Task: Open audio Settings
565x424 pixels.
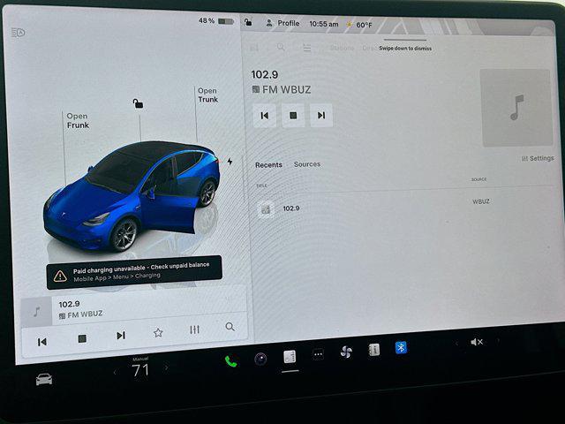Action: click(x=538, y=158)
